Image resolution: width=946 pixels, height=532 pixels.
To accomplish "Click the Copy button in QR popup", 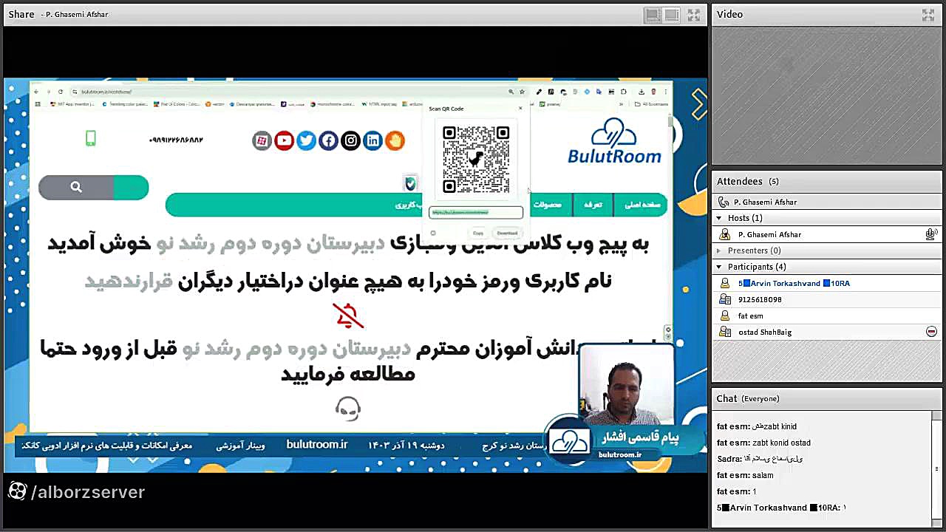I will (478, 233).
